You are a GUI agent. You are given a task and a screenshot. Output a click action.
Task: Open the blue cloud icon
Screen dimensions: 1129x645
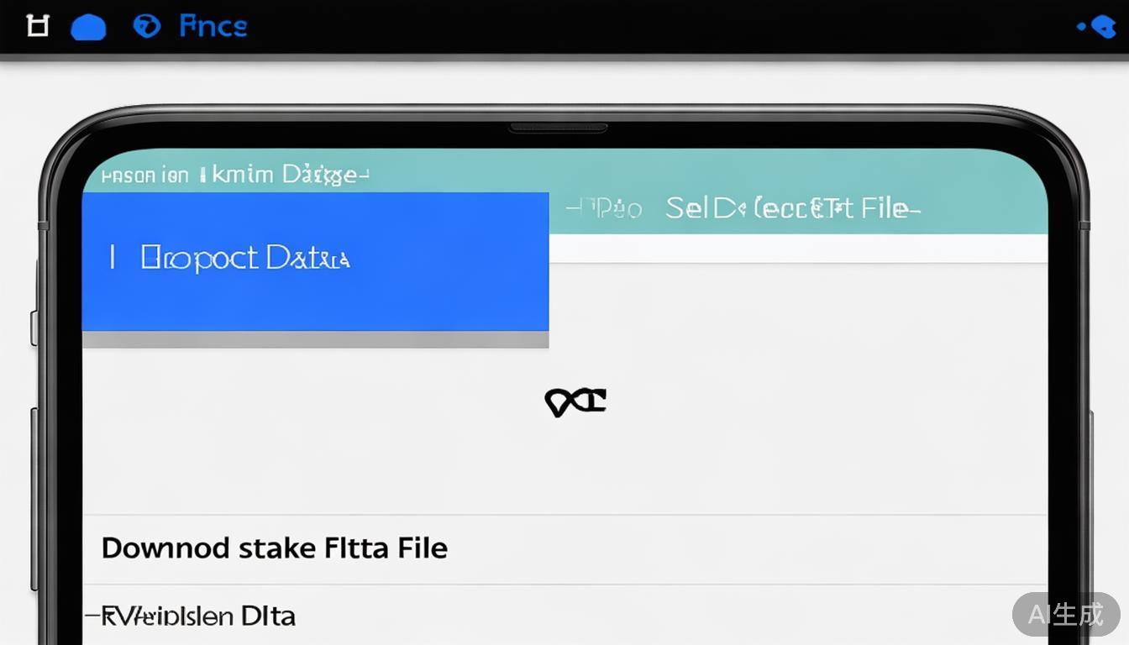88,28
